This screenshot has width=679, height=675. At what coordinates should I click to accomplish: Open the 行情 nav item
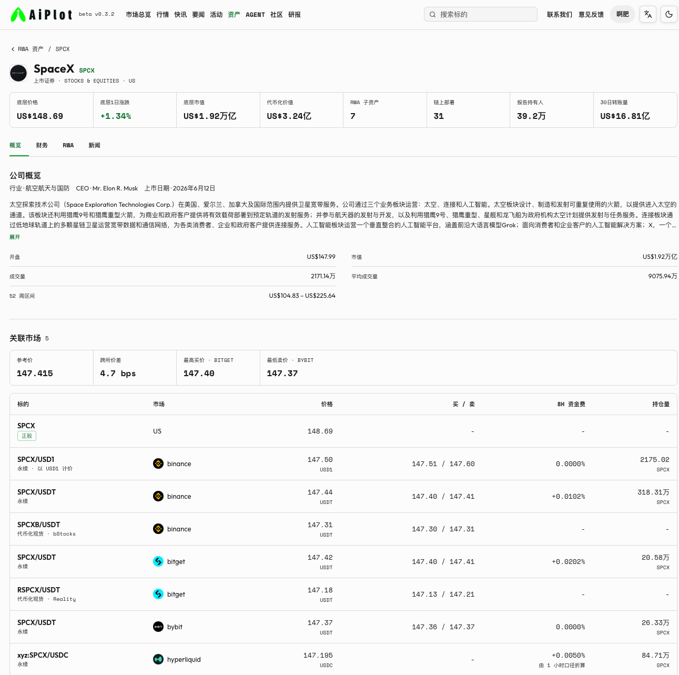click(163, 15)
